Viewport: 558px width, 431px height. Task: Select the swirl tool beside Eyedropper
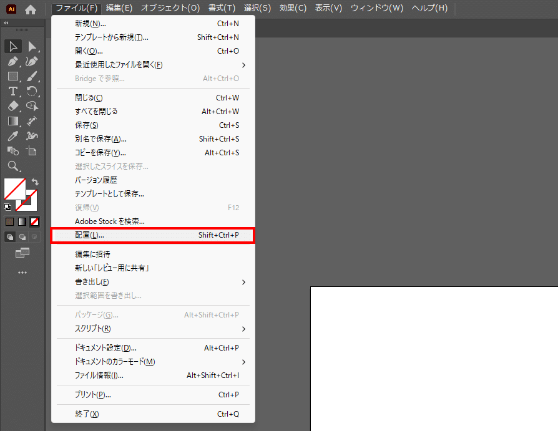(x=32, y=136)
